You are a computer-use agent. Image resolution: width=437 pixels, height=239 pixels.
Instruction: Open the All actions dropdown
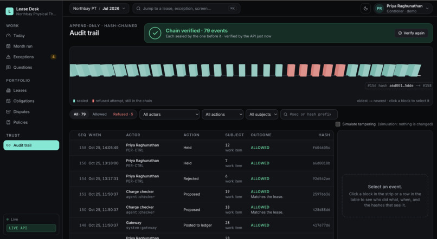point(222,114)
